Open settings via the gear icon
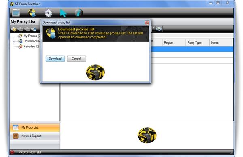 tap(48, 13)
